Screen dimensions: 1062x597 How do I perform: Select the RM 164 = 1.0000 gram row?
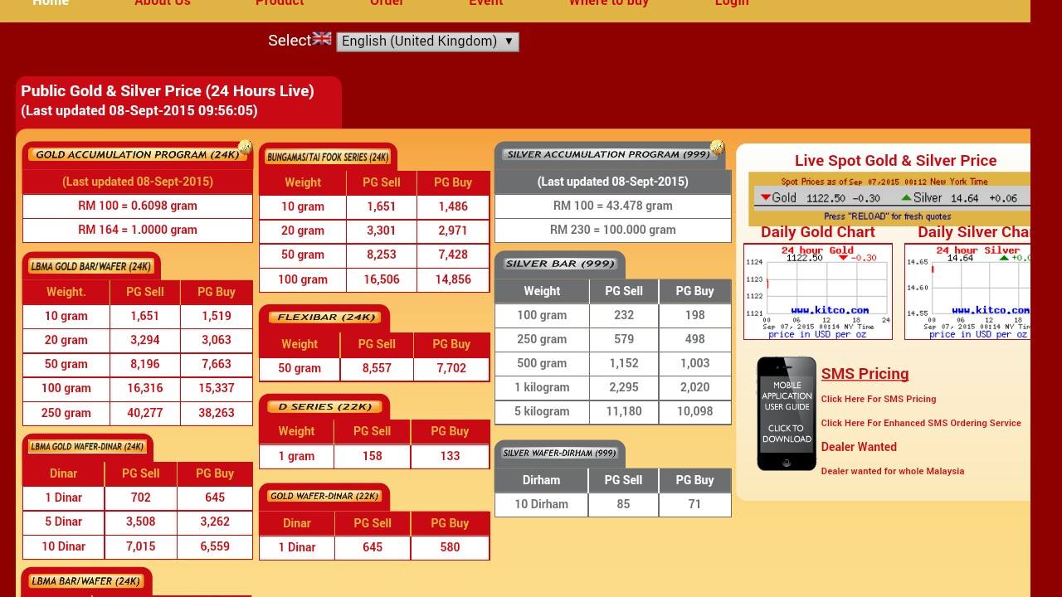click(138, 230)
